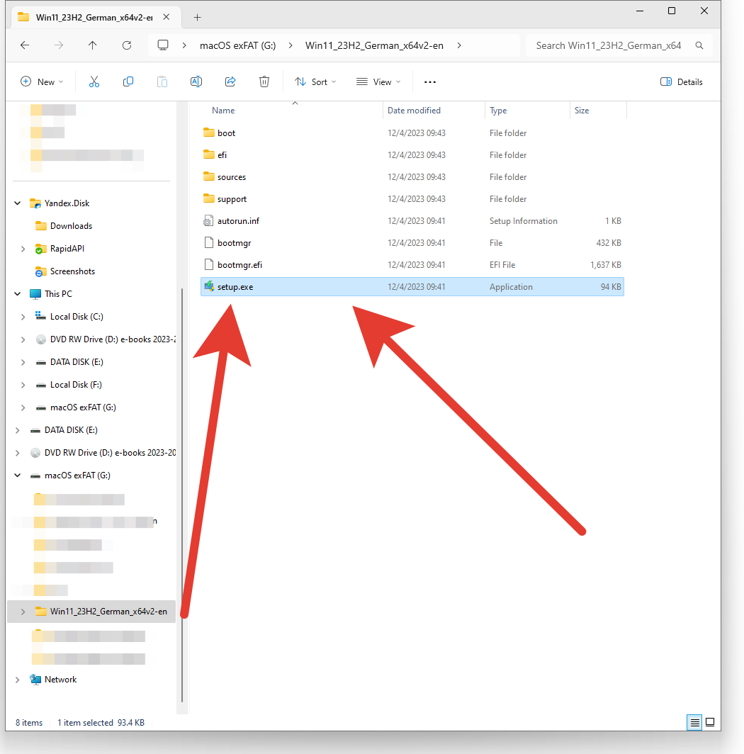
Task: Select Screenshots folder in sidebar
Action: [72, 271]
